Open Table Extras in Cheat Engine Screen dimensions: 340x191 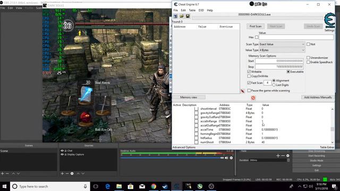click(327, 147)
